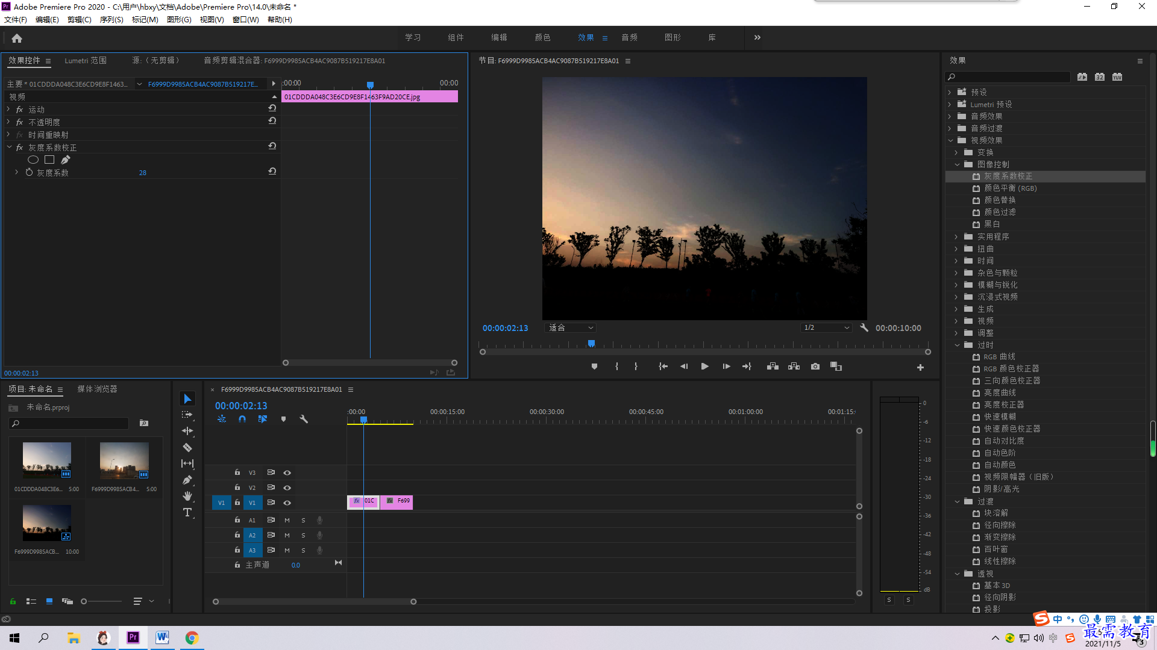1157x650 pixels.
Task: Toggle V1 track output eye
Action: (287, 503)
